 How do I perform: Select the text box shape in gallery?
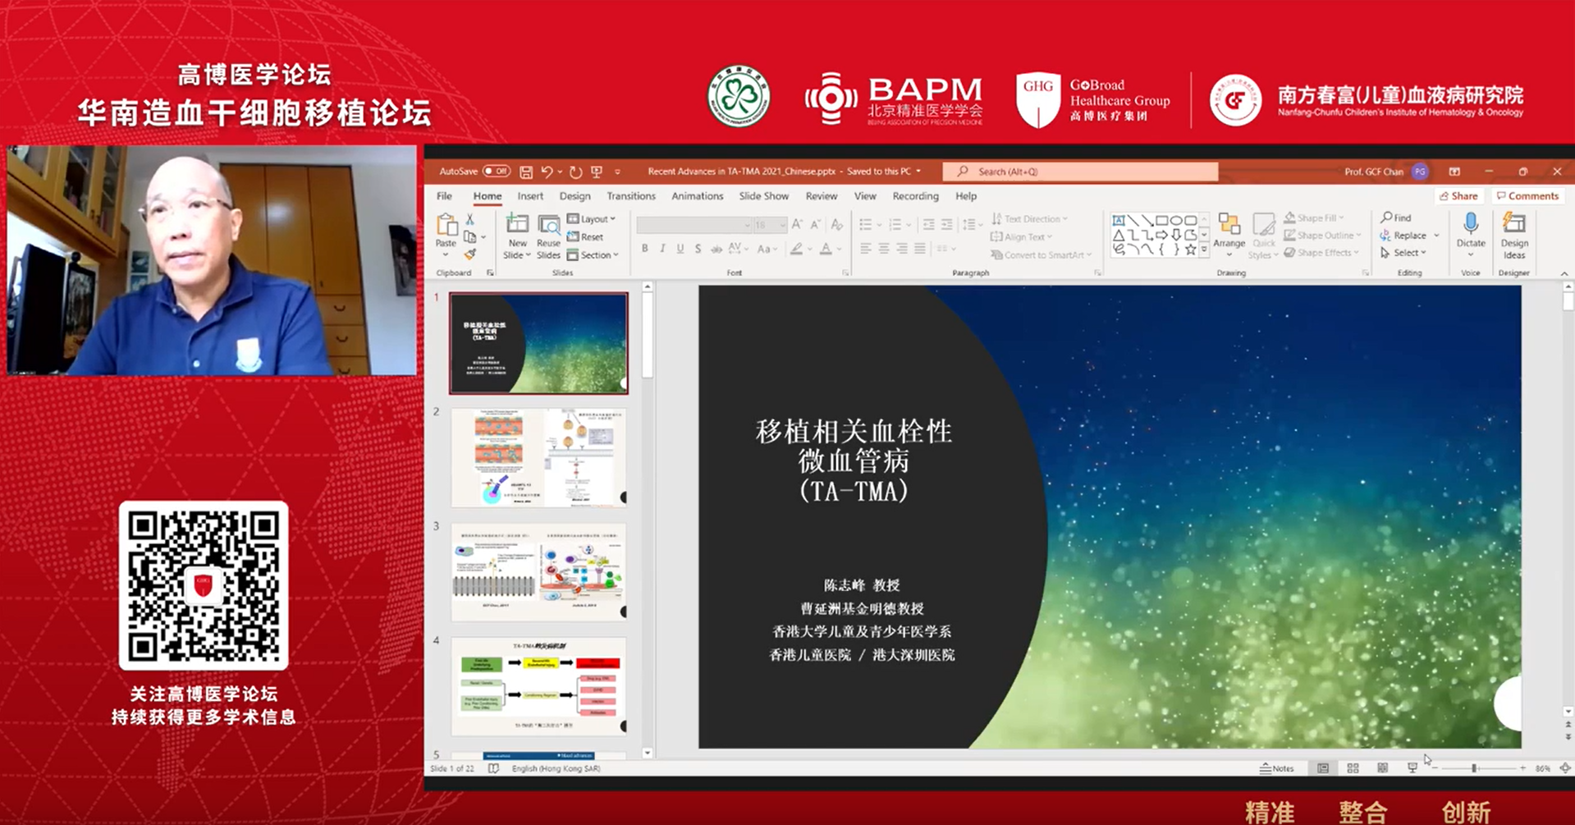pyautogui.click(x=1118, y=220)
